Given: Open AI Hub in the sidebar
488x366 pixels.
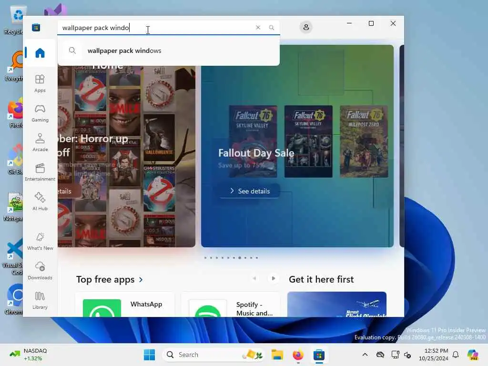Looking at the screenshot, I should point(40,202).
